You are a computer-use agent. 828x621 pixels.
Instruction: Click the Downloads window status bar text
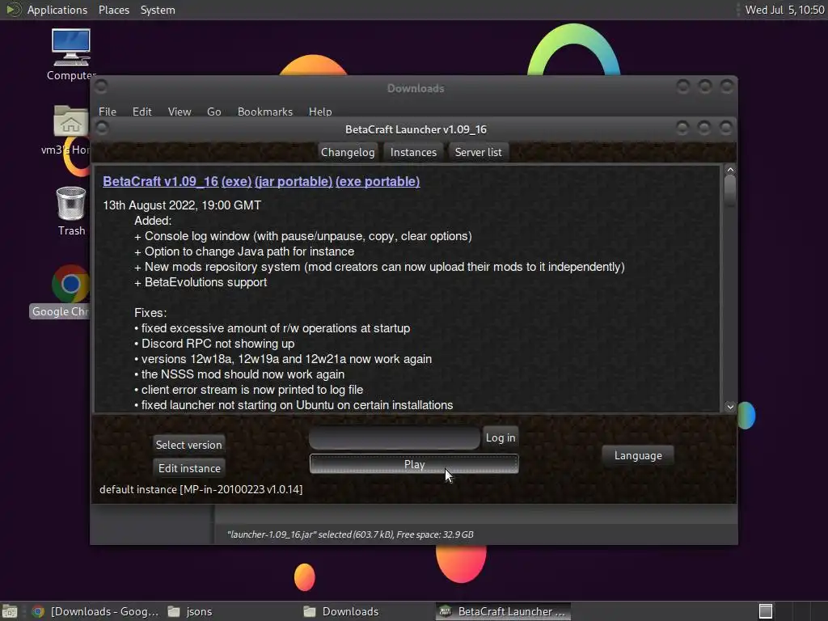coord(350,534)
